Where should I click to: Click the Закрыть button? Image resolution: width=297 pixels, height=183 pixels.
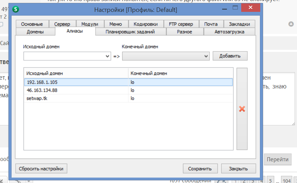[238, 168]
